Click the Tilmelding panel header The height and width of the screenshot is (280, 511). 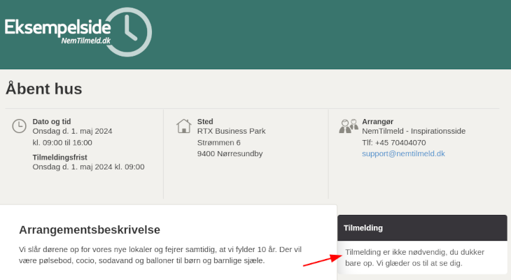[x=422, y=227]
